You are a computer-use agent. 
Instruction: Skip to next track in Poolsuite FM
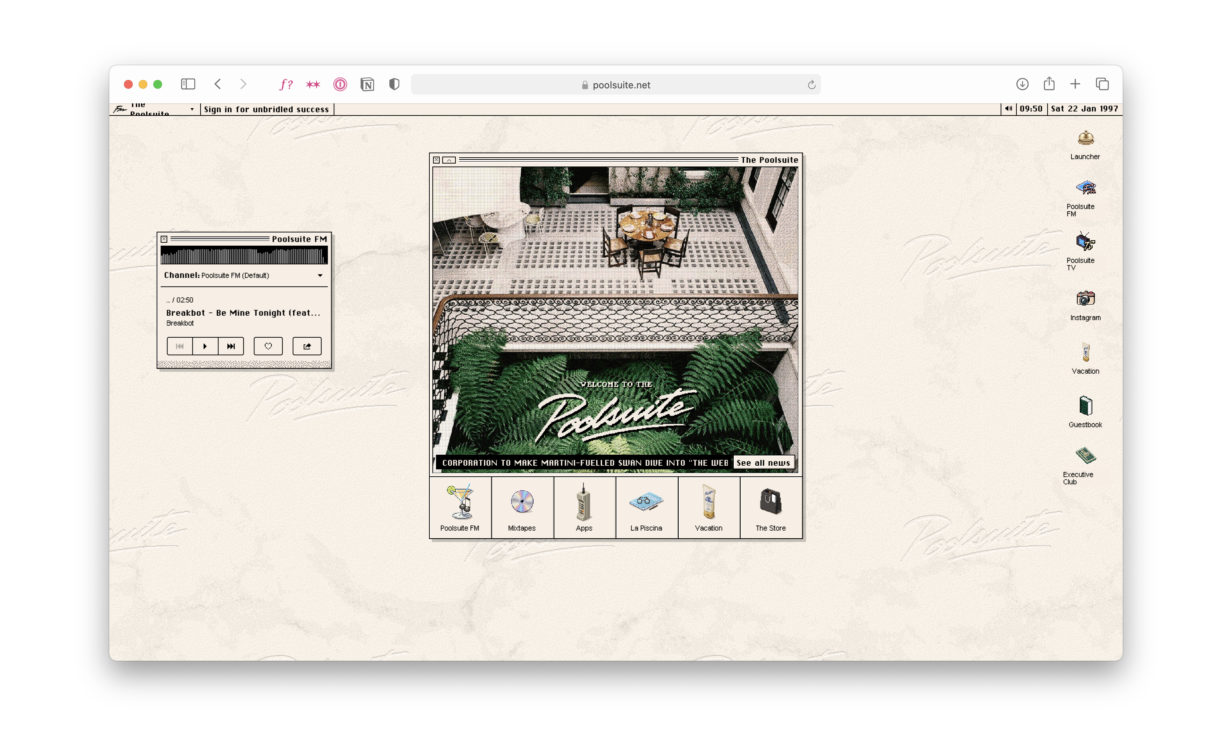point(231,346)
